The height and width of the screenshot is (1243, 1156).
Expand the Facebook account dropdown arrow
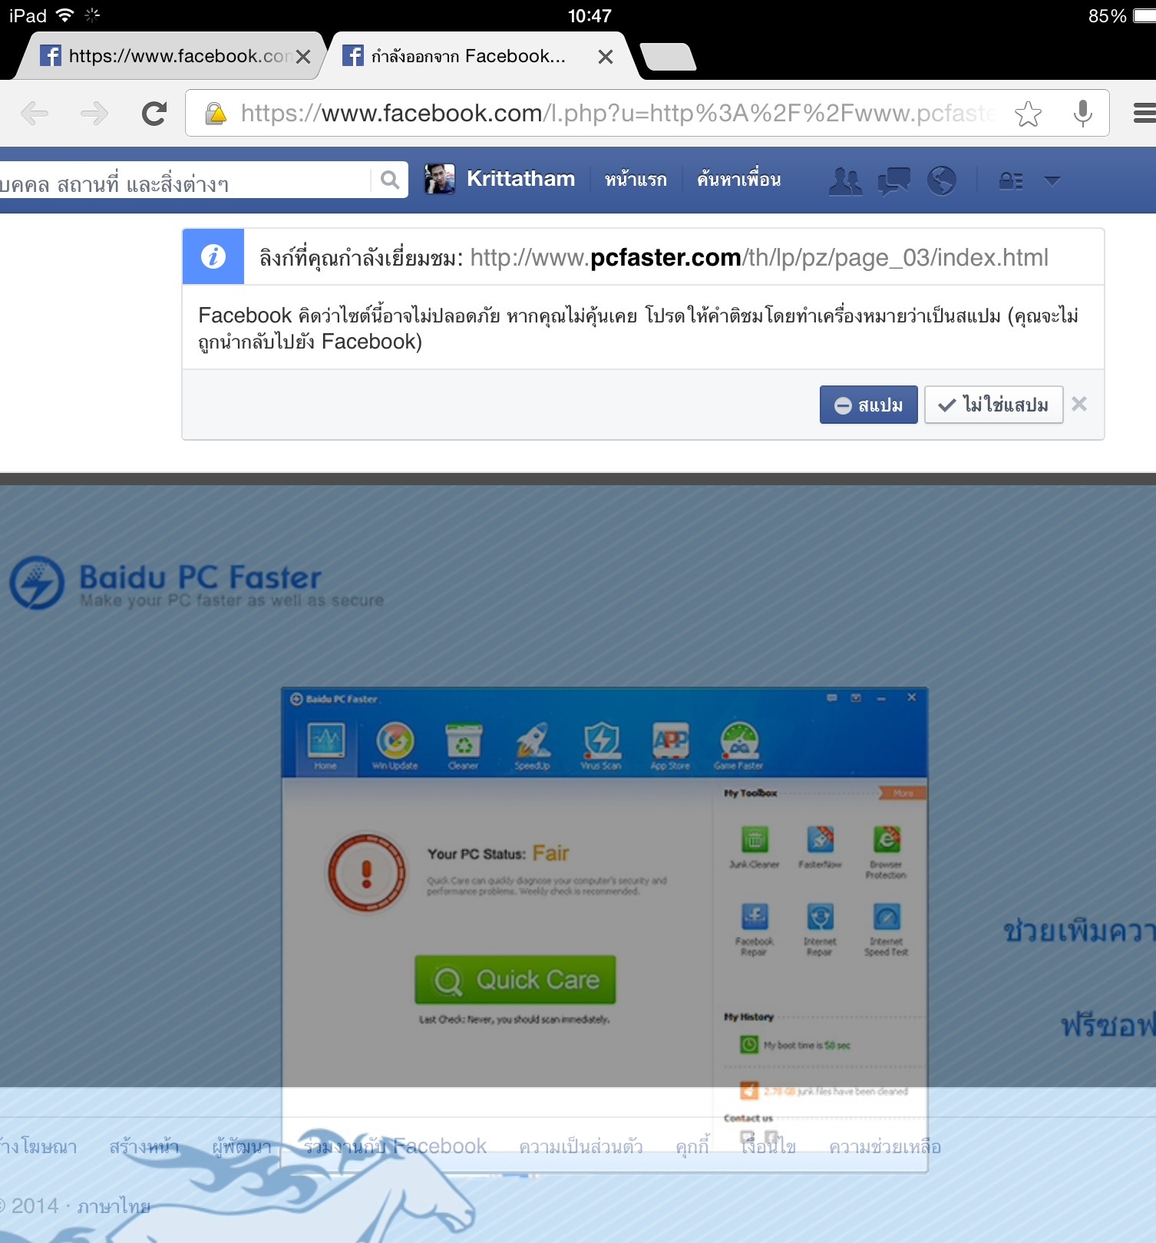1052,181
